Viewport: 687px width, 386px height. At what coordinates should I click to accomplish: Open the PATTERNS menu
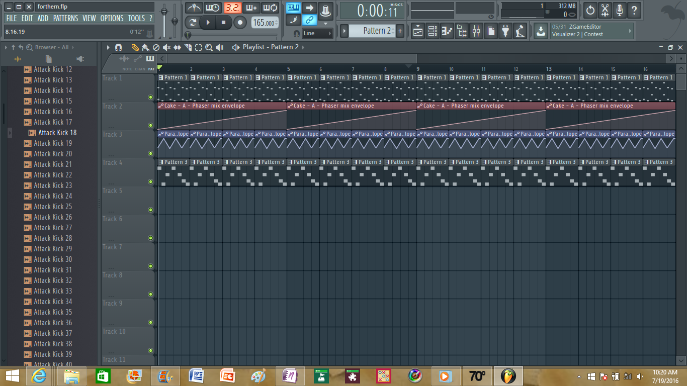pos(65,18)
